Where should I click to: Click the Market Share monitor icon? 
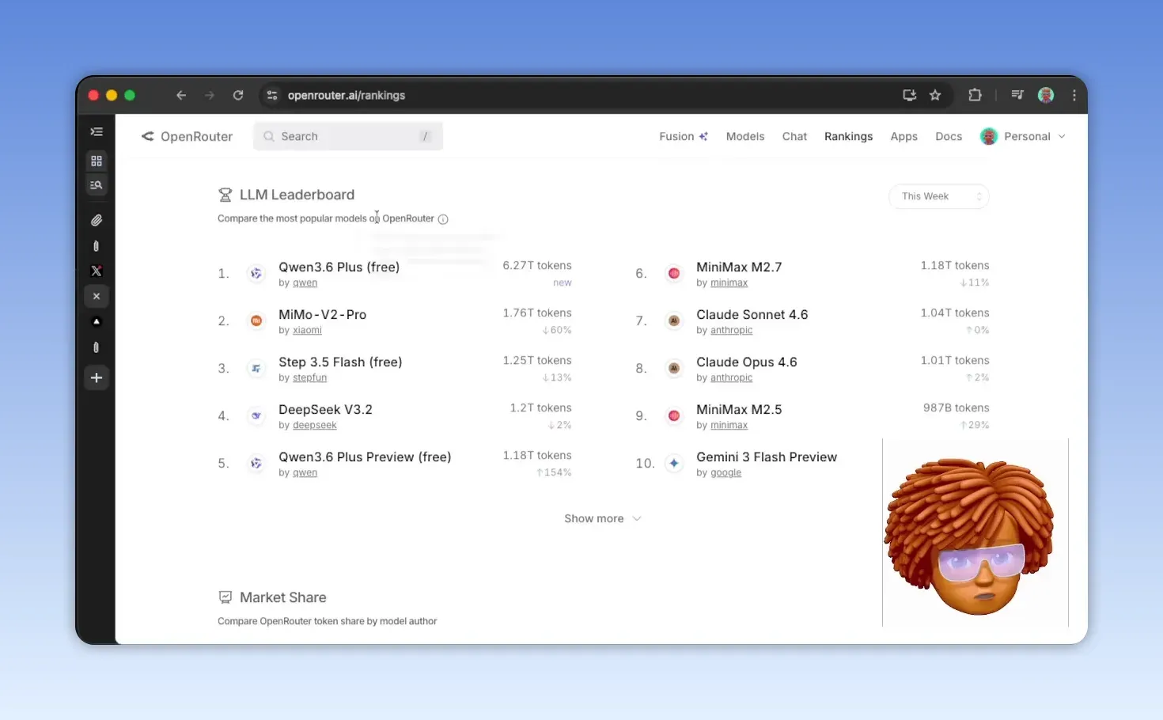[x=225, y=597]
